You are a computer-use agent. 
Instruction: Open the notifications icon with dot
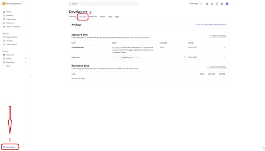click(217, 4)
